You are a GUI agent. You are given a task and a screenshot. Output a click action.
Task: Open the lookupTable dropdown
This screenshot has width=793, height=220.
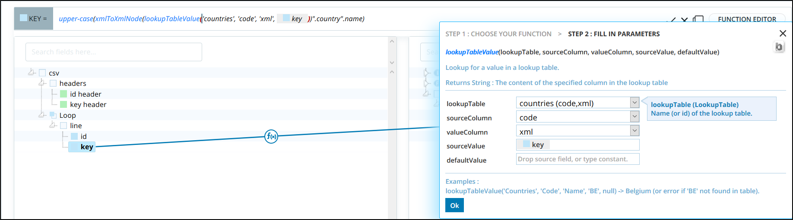coord(634,103)
